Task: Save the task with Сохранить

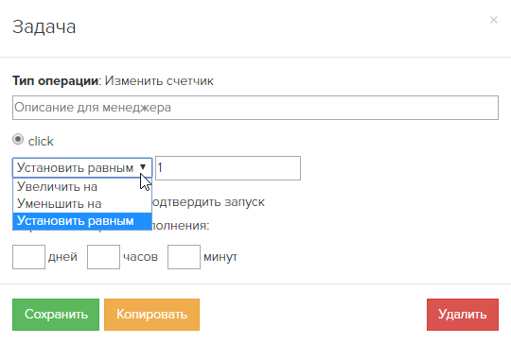Action: (56, 315)
